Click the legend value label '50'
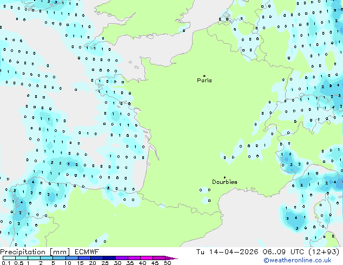The height and width of the screenshot is (265, 343). pos(168,263)
